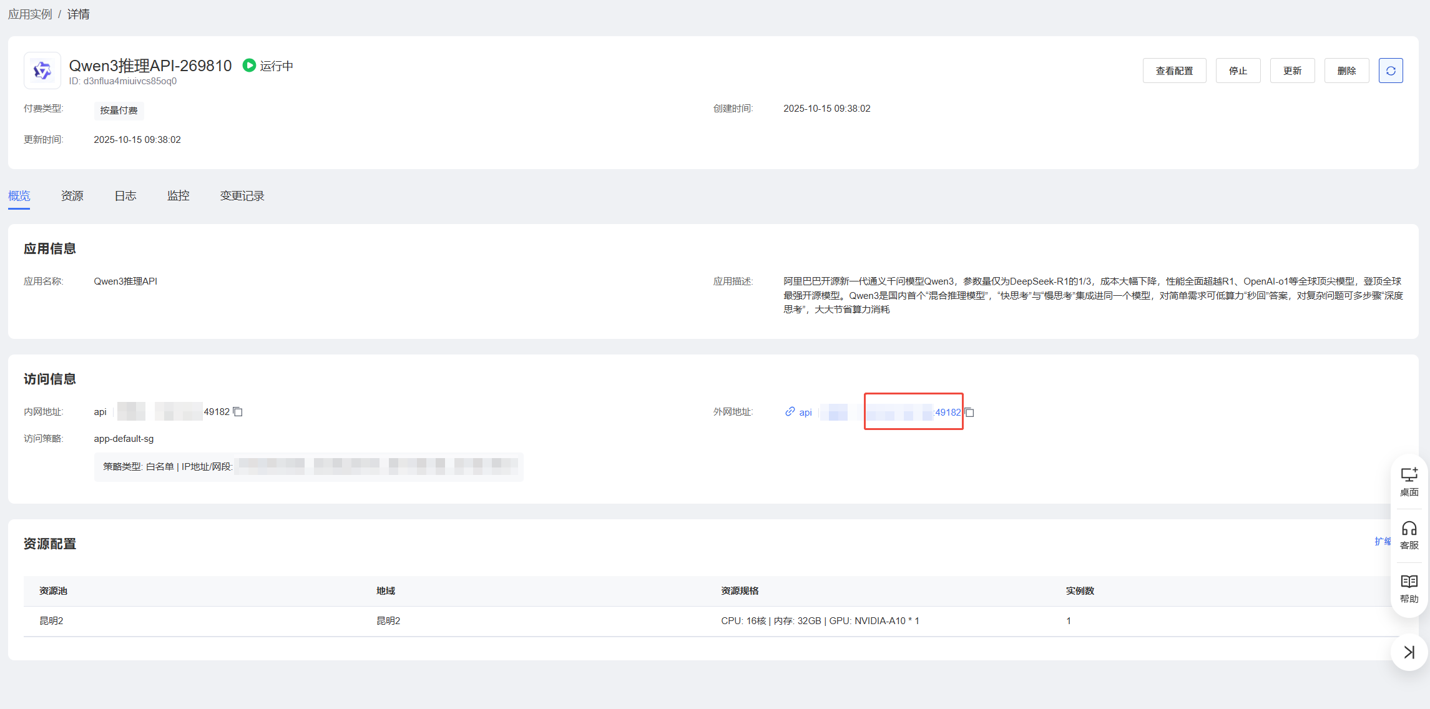The image size is (1430, 709).
Task: Click the 更新 button
Action: point(1292,71)
